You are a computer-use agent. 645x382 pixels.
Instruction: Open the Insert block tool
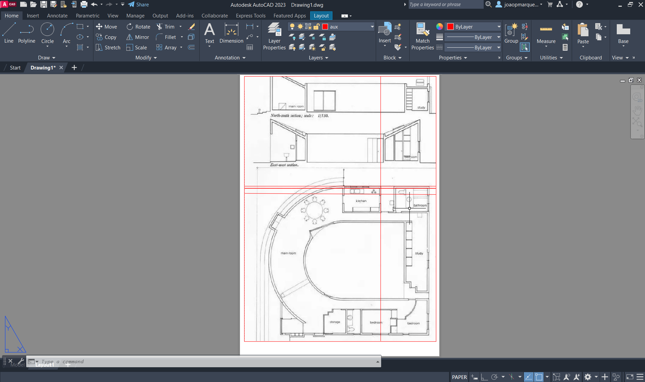pyautogui.click(x=385, y=33)
